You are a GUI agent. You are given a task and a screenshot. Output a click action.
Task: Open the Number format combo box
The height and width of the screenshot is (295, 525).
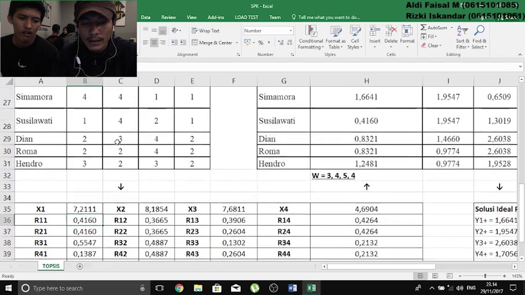click(268, 31)
